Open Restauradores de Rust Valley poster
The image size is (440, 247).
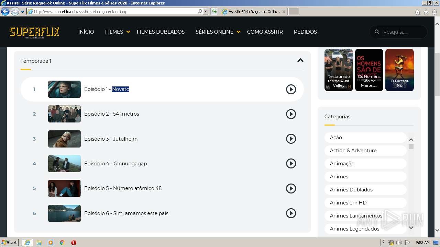tap(339, 70)
